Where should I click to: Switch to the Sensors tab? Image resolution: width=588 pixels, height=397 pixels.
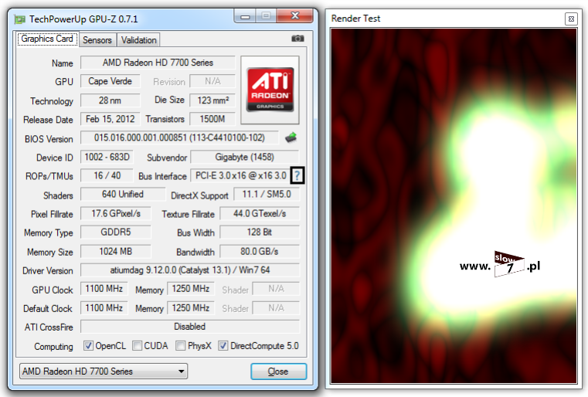click(97, 39)
